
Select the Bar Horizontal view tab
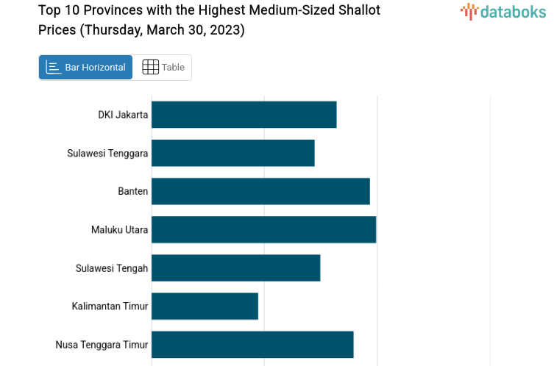[86, 67]
